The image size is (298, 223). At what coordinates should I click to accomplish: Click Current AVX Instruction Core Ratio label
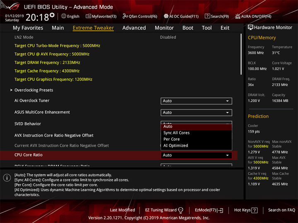[62, 146]
